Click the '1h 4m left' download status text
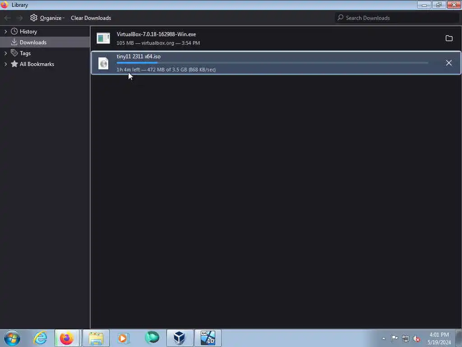The image size is (462, 347). 128,70
